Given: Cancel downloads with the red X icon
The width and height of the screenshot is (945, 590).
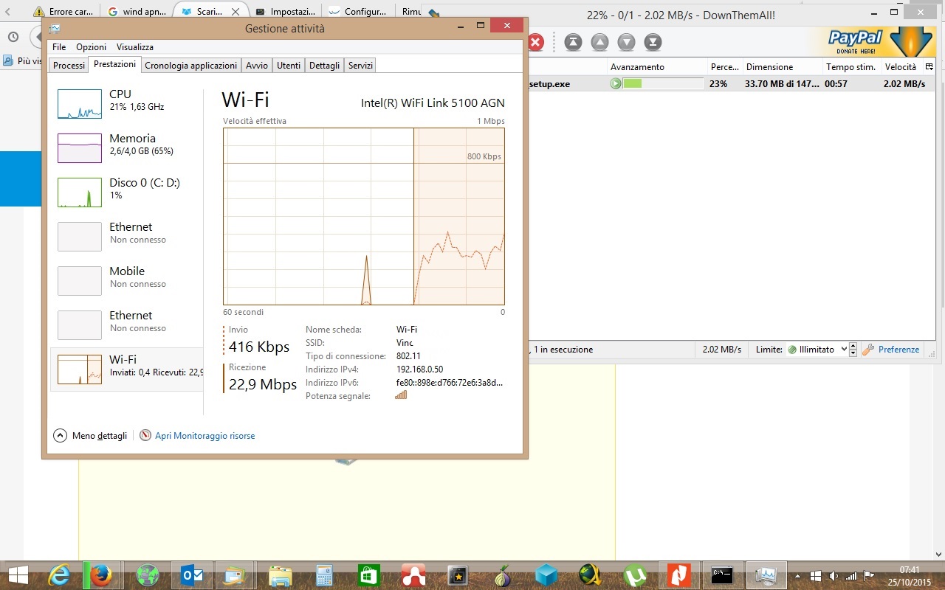Looking at the screenshot, I should [x=535, y=42].
